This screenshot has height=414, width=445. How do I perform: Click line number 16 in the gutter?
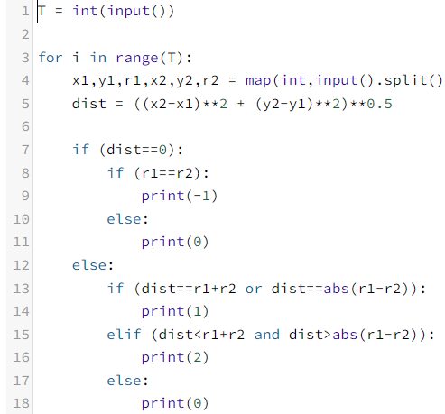pyautogui.click(x=22, y=357)
